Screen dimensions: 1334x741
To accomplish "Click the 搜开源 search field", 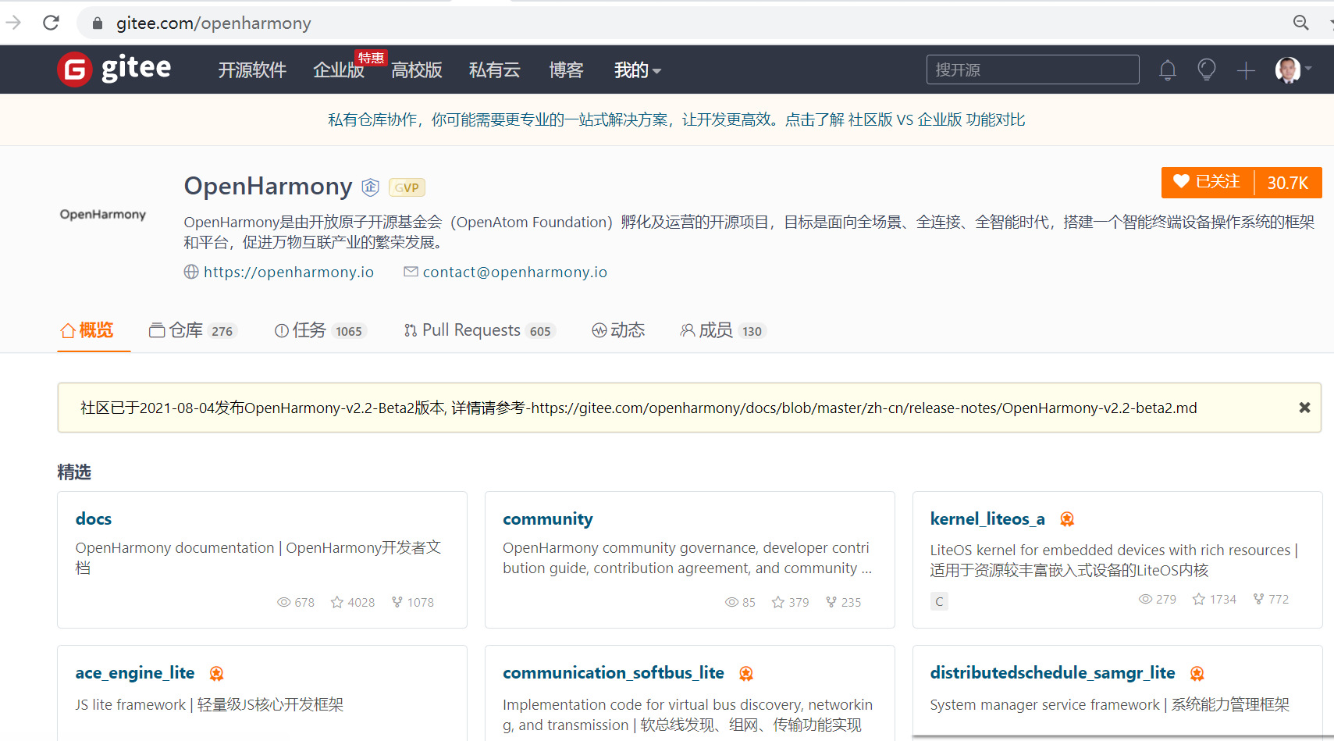I will 1033,69.
